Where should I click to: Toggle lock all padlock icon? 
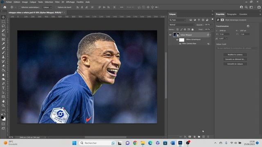[x=192, y=29]
